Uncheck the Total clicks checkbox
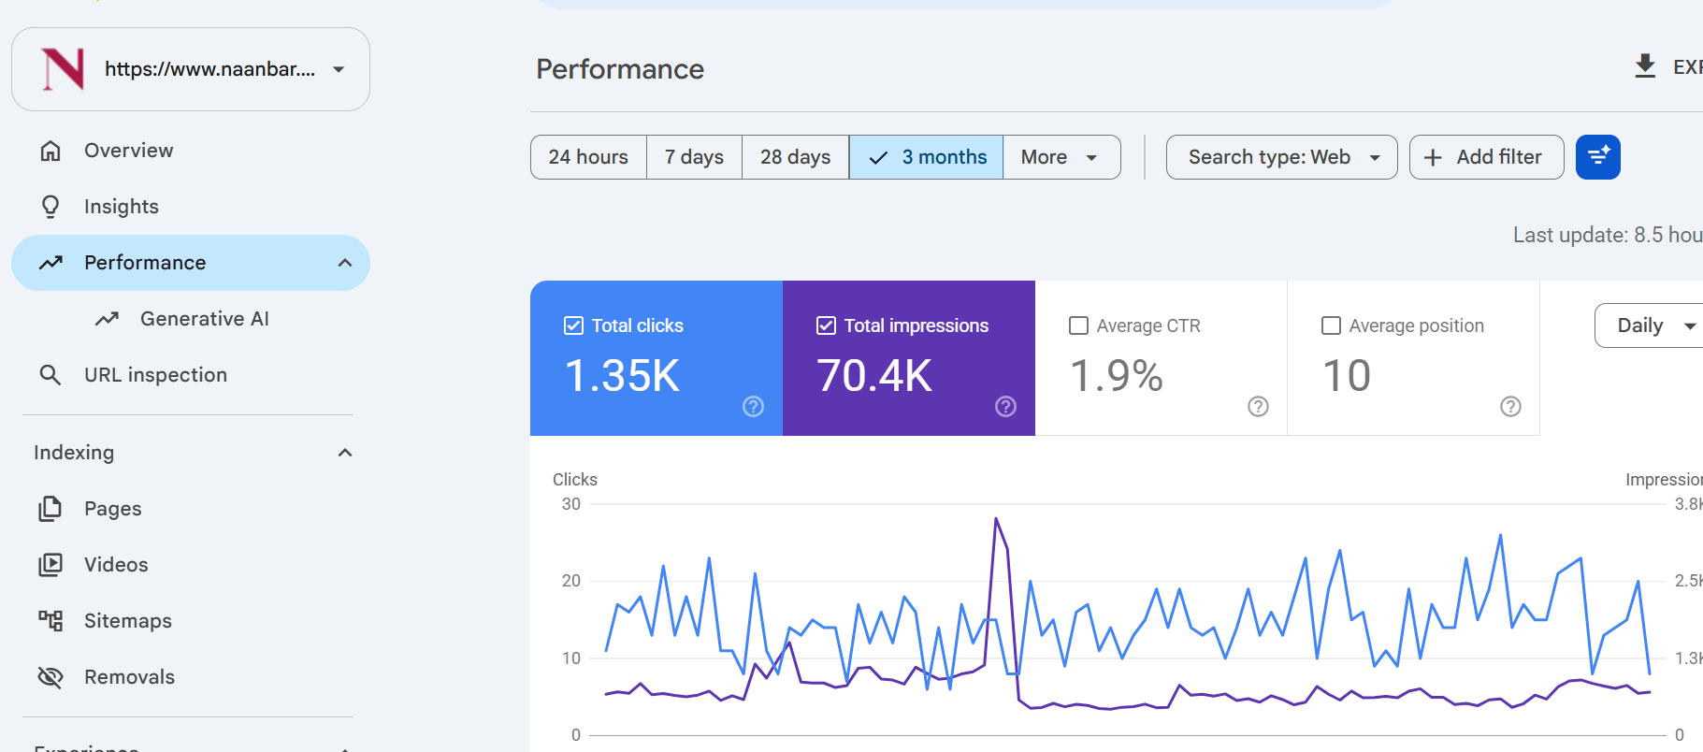 [x=573, y=325]
